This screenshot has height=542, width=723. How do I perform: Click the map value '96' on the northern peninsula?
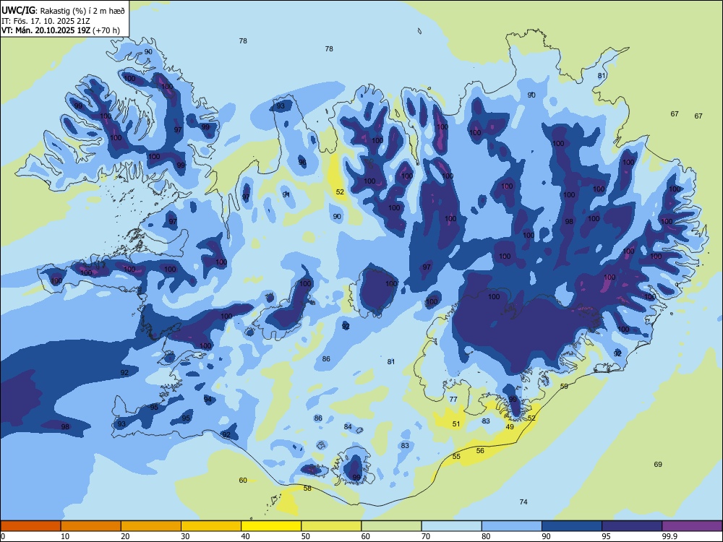click(x=302, y=162)
